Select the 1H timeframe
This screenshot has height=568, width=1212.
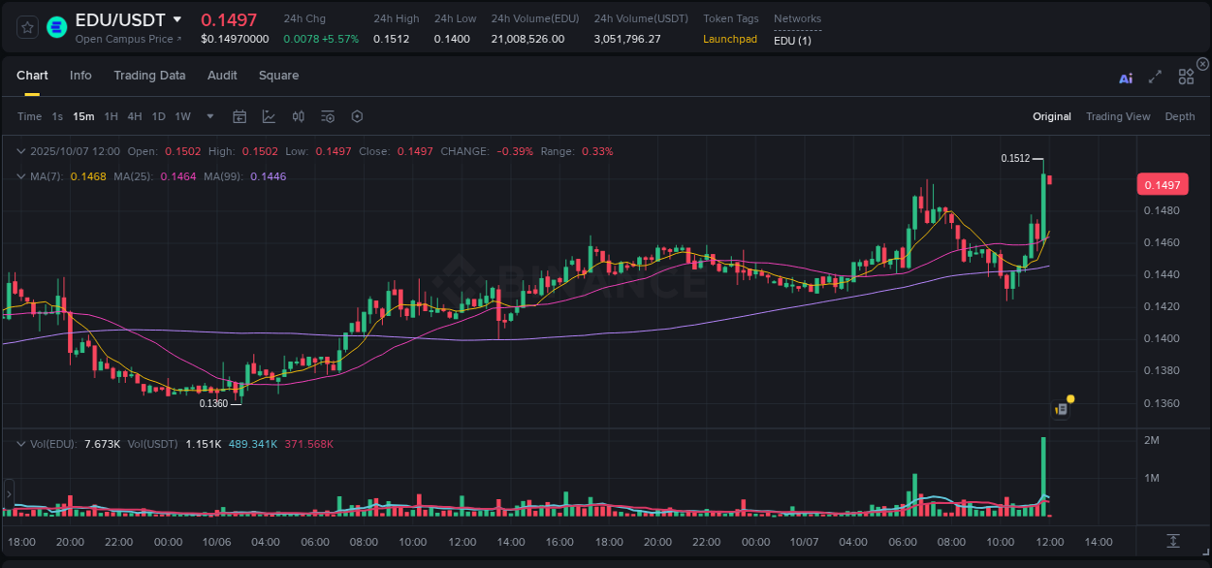109,116
